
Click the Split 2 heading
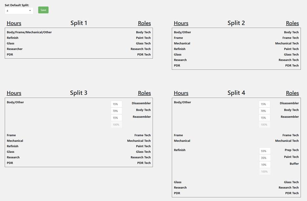(x=236, y=23)
